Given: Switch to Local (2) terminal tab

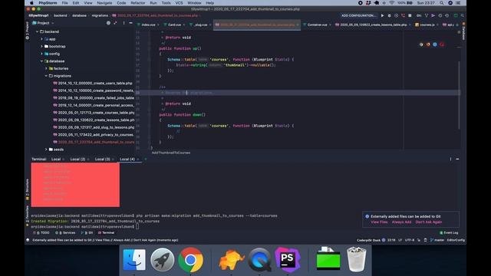Looking at the screenshot, I should (x=77, y=159).
